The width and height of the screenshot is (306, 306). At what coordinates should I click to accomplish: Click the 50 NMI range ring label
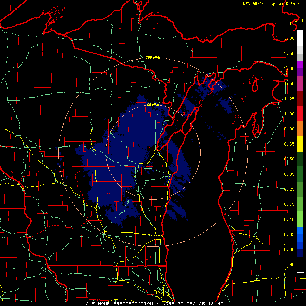pos(153,105)
